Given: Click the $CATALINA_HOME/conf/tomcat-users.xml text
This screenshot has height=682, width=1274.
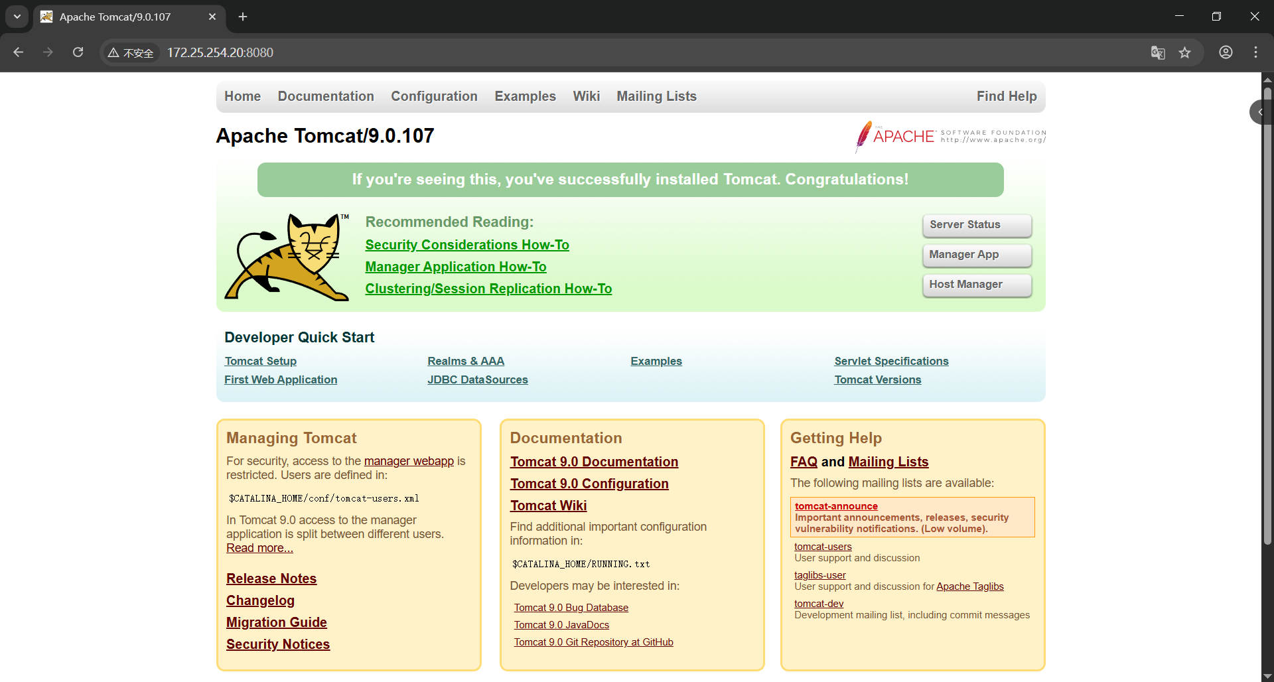Looking at the screenshot, I should pos(324,498).
